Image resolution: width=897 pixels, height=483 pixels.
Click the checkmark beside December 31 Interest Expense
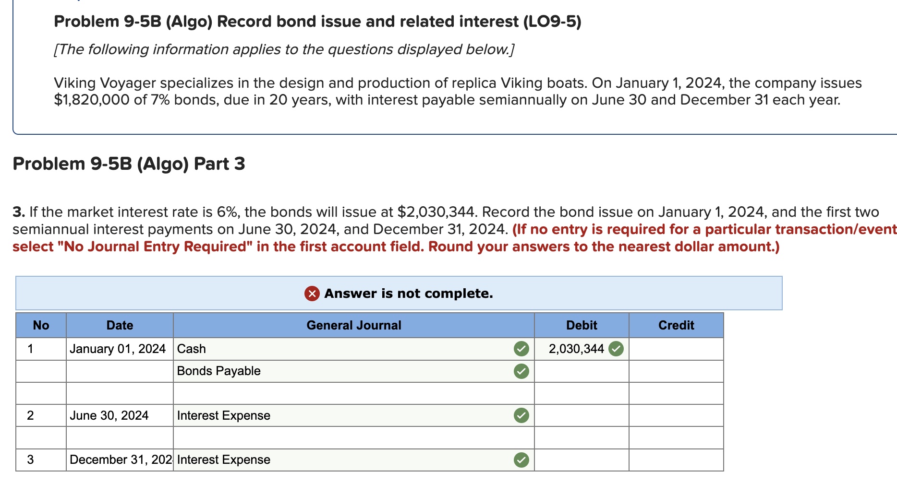[x=521, y=459]
